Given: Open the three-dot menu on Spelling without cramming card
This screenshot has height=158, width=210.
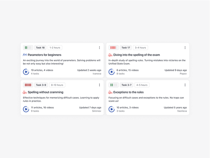Looking at the screenshot, I should click(99, 85).
